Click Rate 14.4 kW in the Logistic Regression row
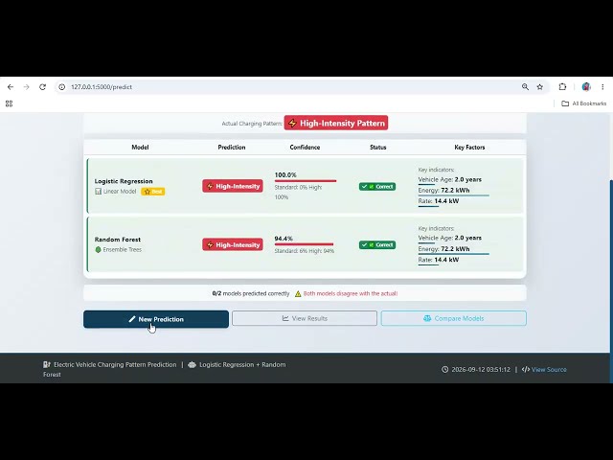 [439, 201]
